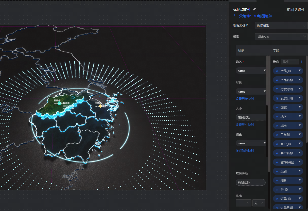The width and height of the screenshot is (308, 211).
Task: Expand the 颜色 name field dropdown
Action: point(264,143)
